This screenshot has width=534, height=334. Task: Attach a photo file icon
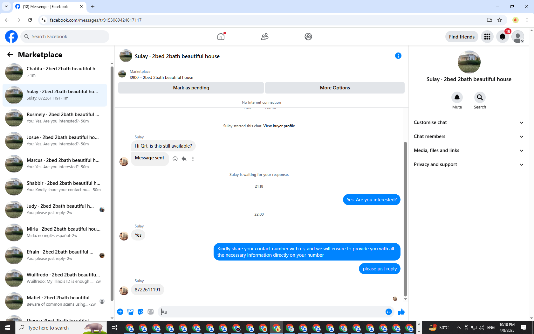pos(130,312)
